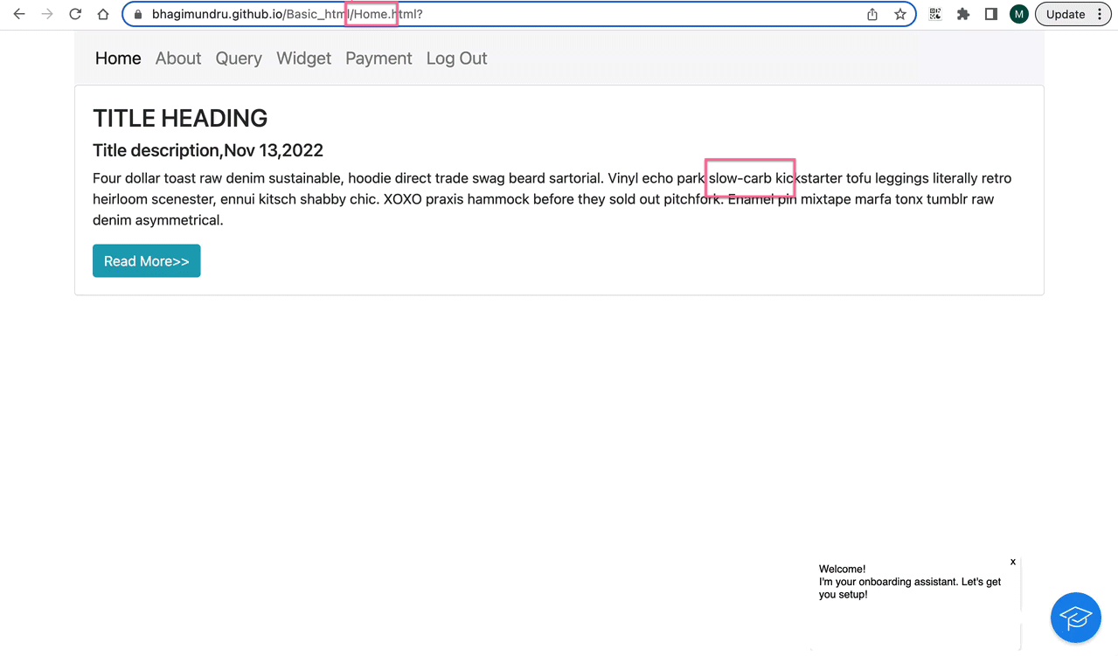Screen dimensions: 1118x656
Task: Open the Payment nav link
Action: 378,59
